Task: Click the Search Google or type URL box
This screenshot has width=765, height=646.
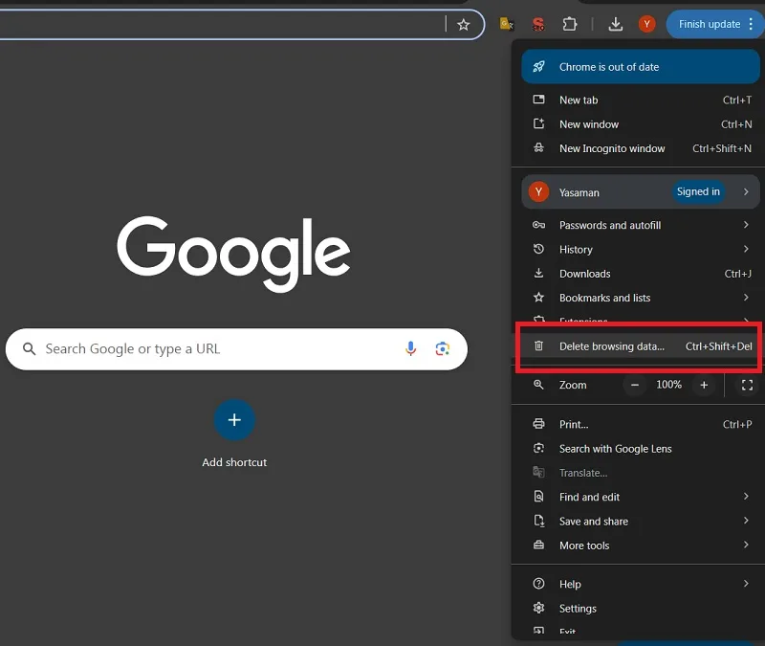Action: click(236, 349)
